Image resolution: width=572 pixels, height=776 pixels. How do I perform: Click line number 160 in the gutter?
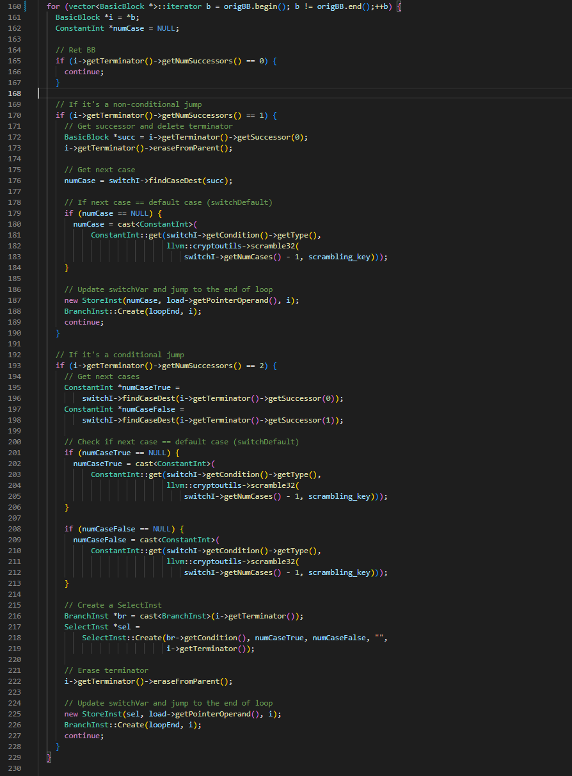point(14,6)
